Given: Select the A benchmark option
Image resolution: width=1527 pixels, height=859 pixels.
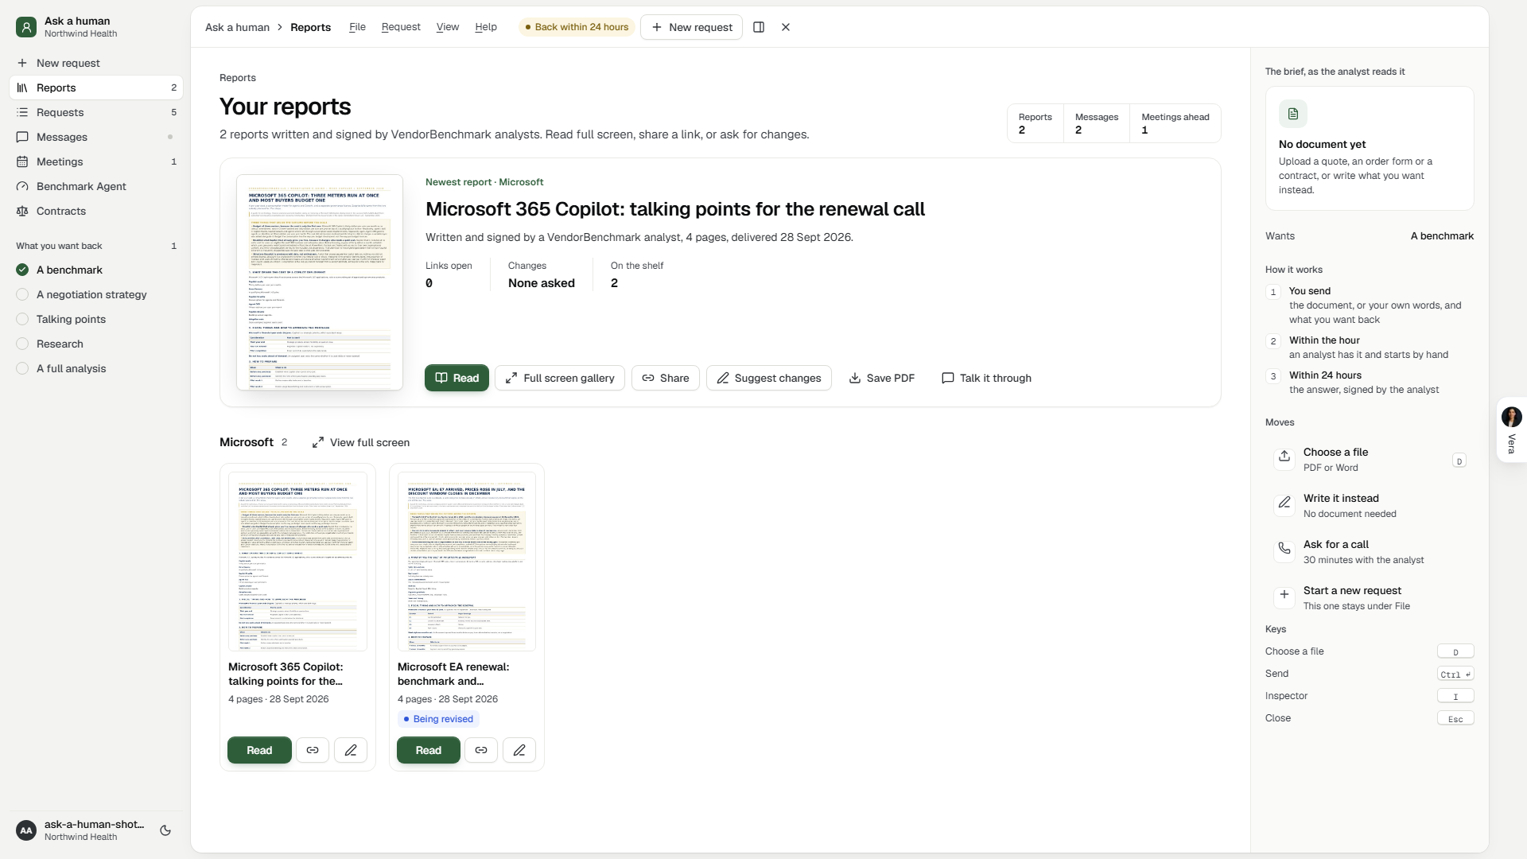Looking at the screenshot, I should pos(95,270).
